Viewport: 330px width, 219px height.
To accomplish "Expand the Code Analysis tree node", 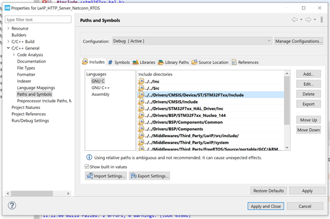I will (14, 54).
